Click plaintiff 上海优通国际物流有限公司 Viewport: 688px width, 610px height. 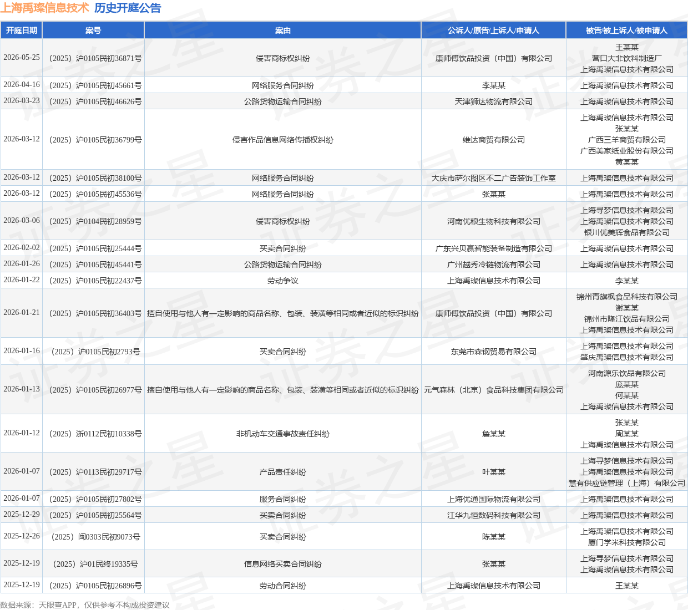[494, 499]
